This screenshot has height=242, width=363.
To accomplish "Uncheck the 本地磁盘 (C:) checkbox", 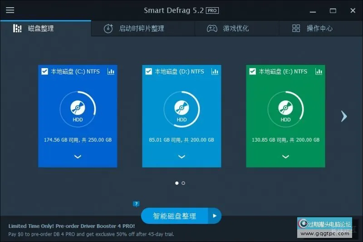I will click(44, 71).
